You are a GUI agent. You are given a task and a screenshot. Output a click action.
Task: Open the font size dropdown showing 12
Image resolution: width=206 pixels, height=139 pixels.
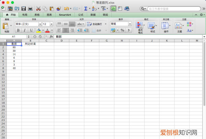[49, 24]
